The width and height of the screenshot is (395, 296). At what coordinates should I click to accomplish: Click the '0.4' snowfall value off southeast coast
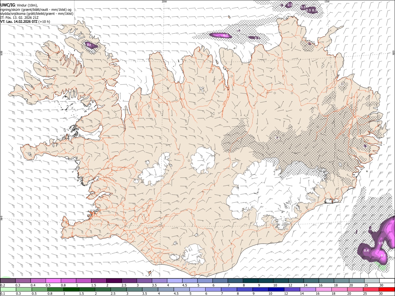pyautogui.click(x=366, y=251)
